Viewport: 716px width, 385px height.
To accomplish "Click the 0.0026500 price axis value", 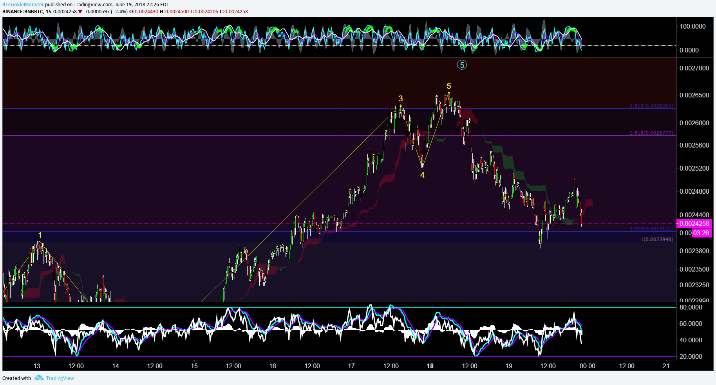I will coord(694,95).
